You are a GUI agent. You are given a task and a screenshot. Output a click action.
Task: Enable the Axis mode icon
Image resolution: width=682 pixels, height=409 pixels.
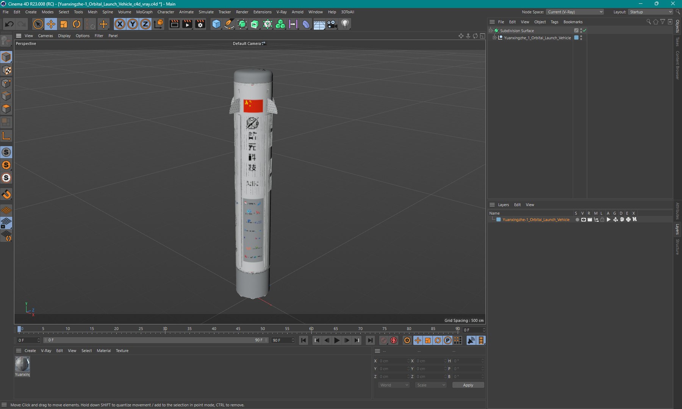point(6,136)
